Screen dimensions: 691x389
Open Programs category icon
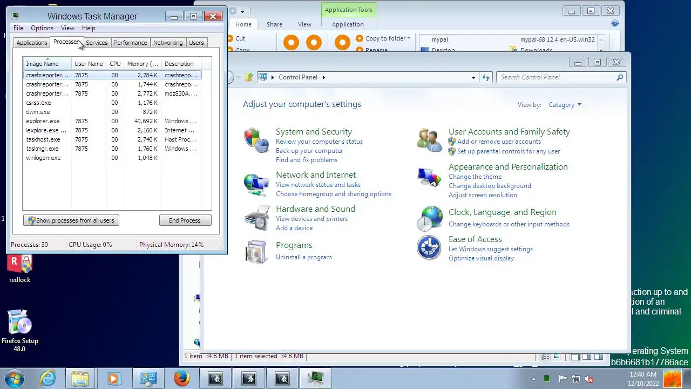[x=256, y=252]
